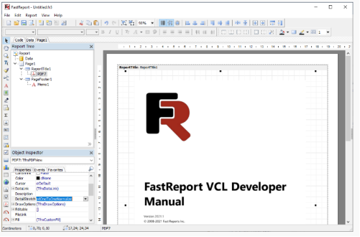Undo the last action
The image size is (360, 237).
(107, 23)
